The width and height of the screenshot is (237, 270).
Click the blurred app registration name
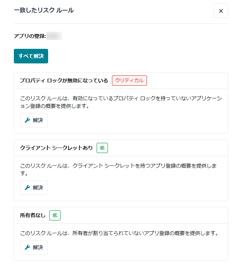point(54,36)
